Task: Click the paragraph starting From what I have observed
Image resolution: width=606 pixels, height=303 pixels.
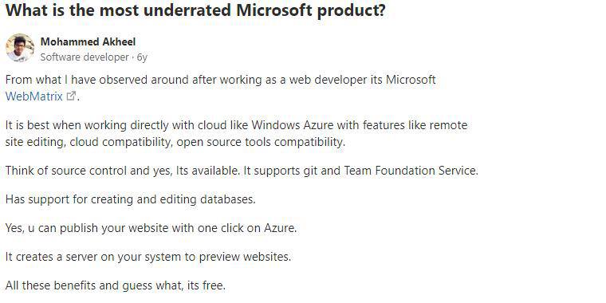Action: point(221,88)
